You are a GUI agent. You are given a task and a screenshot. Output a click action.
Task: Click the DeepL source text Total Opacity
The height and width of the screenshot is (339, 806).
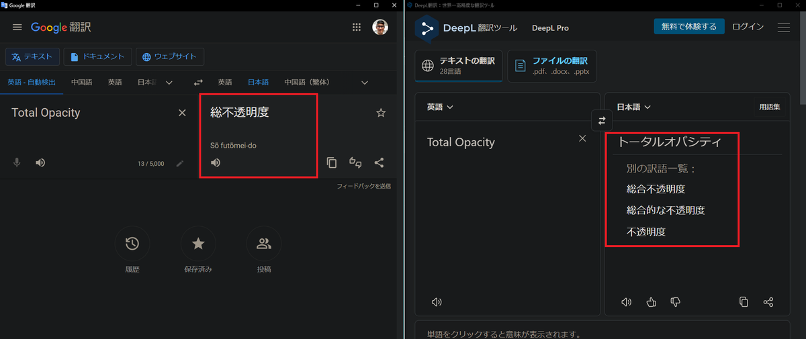click(461, 142)
